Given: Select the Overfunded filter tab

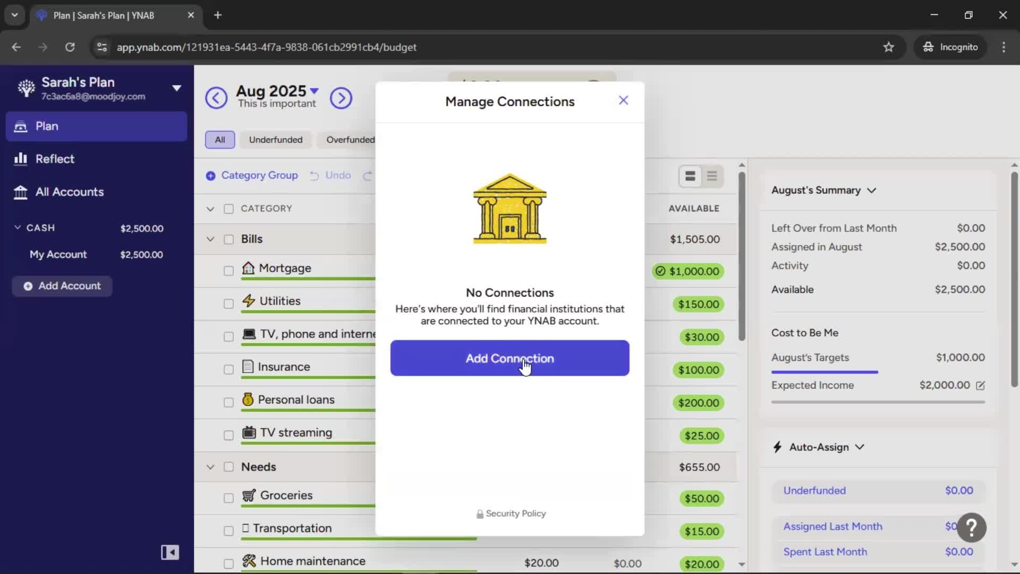Looking at the screenshot, I should (x=350, y=140).
